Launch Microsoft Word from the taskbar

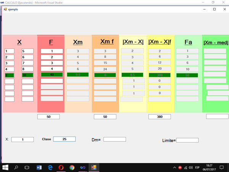[39, 167]
